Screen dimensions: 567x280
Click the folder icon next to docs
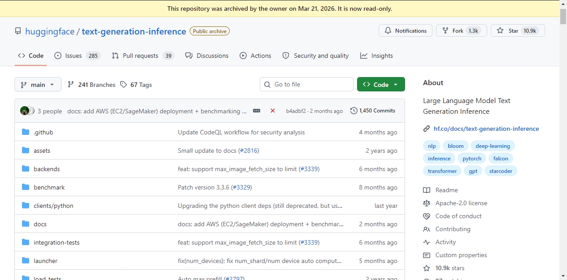click(x=26, y=224)
